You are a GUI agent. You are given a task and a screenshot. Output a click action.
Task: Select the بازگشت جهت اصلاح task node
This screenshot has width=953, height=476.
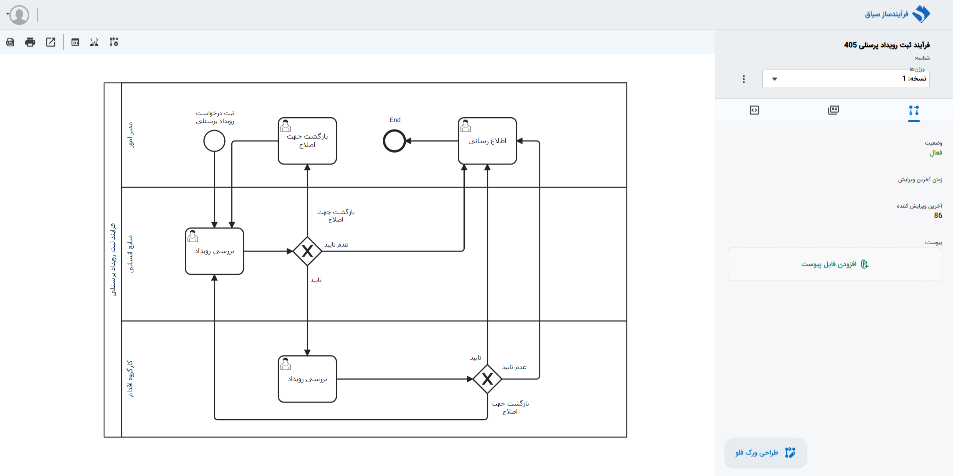[x=307, y=141]
